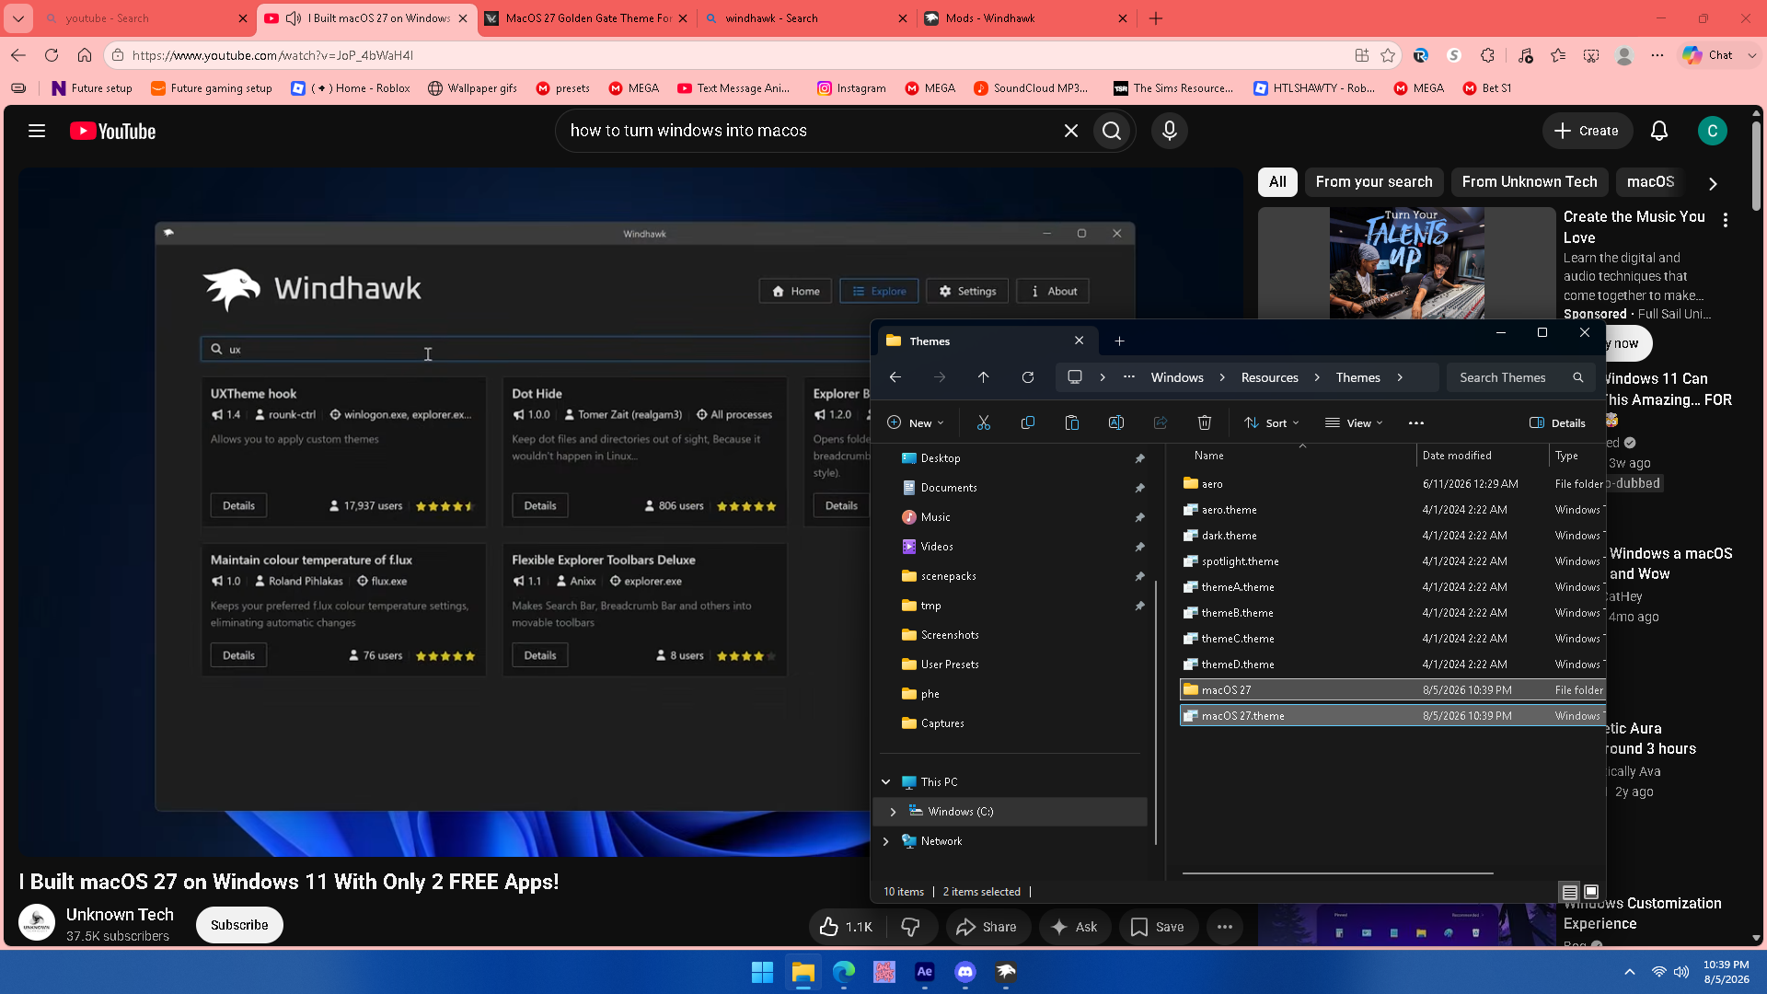Switch to the MacOS 27 Golden Gate Theme tab

pos(587,18)
